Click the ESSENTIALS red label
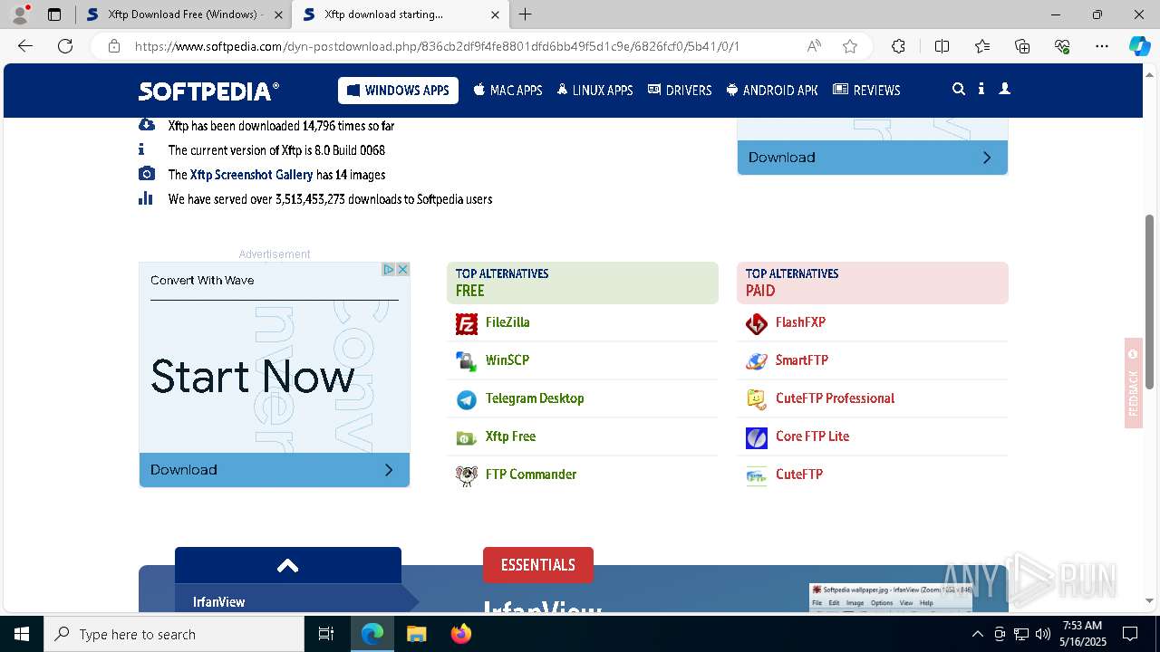Screen dimensions: 1160x652 tap(538, 565)
